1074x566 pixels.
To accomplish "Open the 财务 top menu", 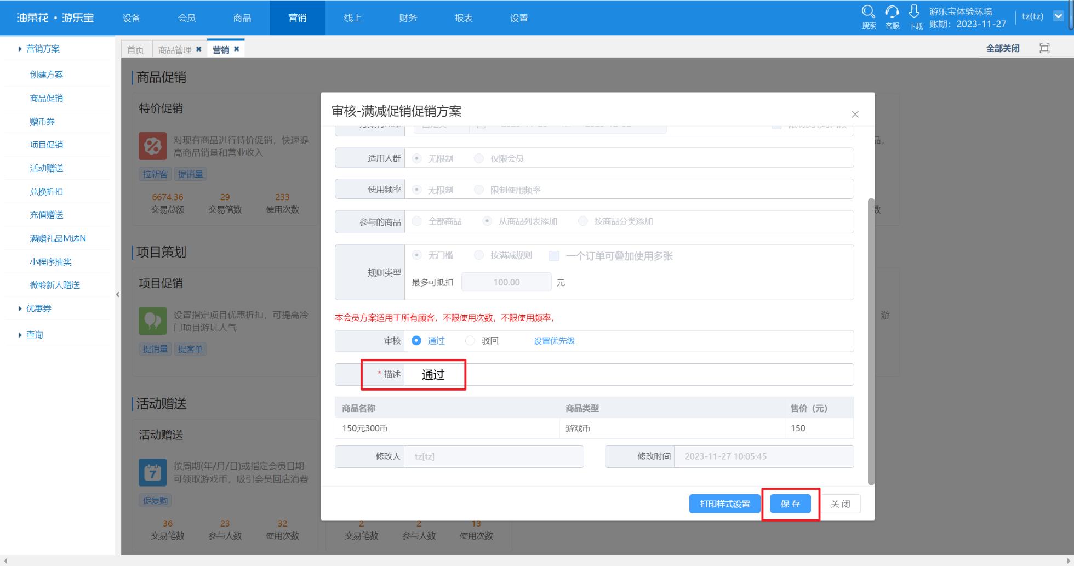I will [x=408, y=18].
